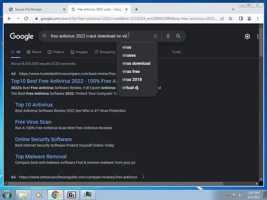
Task: Switch to the Images results tab
Action: click(79, 52)
